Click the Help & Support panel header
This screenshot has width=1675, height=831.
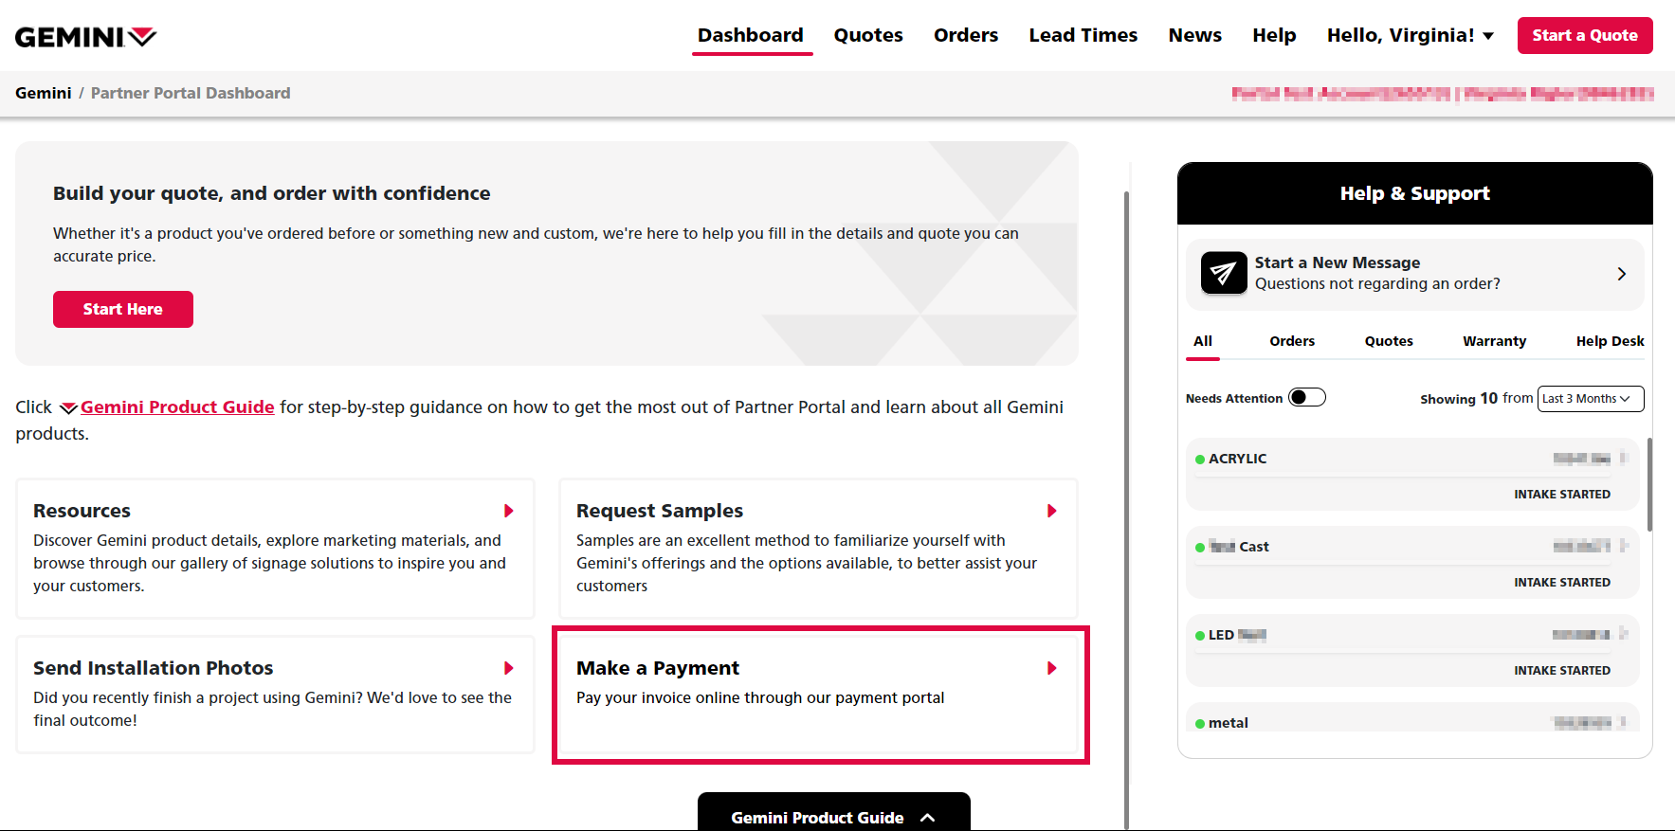[x=1414, y=193]
